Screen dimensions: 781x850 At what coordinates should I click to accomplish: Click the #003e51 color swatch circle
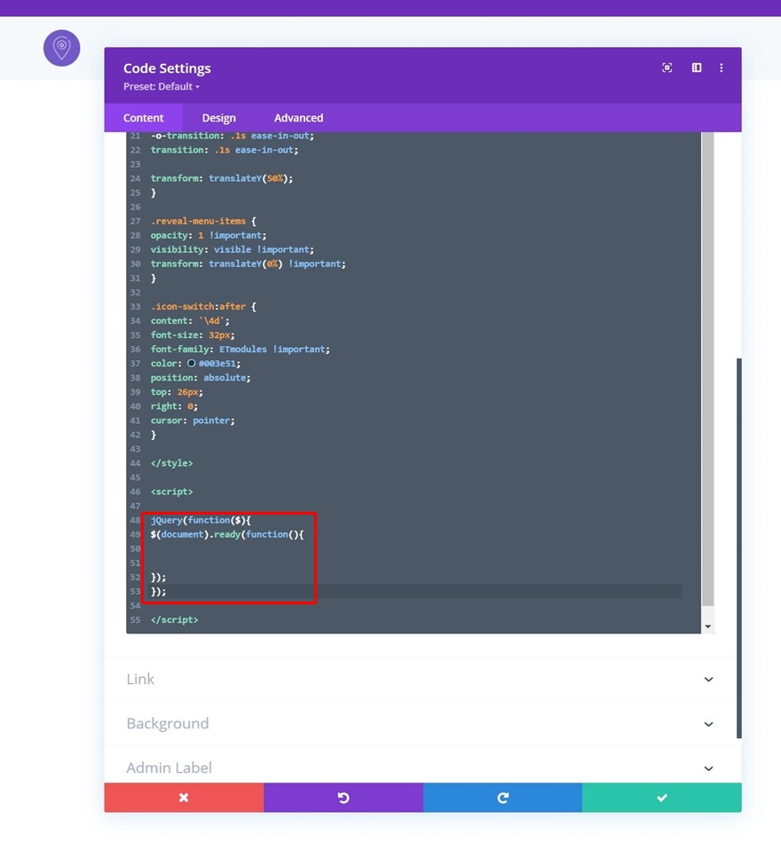(x=191, y=363)
